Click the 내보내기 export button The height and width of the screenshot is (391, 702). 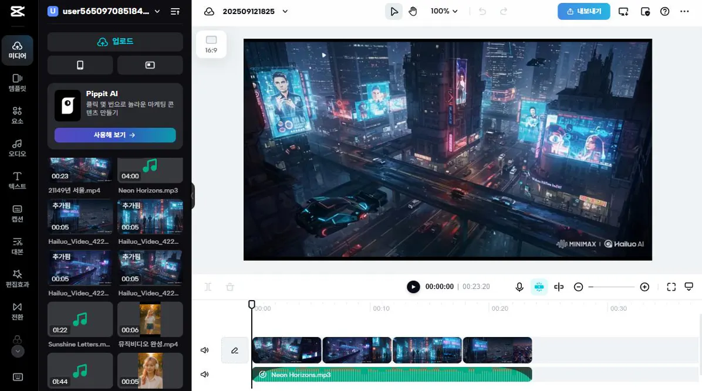tap(584, 12)
